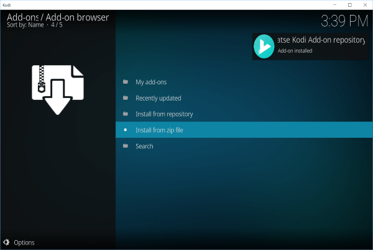This screenshot has height=250, width=373.
Task: Select Install from repository text label
Action: pyautogui.click(x=164, y=114)
